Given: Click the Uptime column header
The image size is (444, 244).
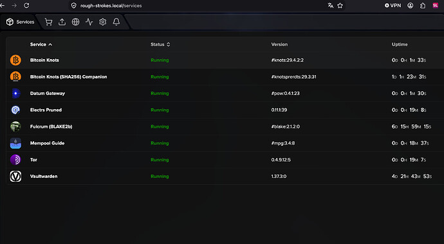Looking at the screenshot, I should (400, 44).
